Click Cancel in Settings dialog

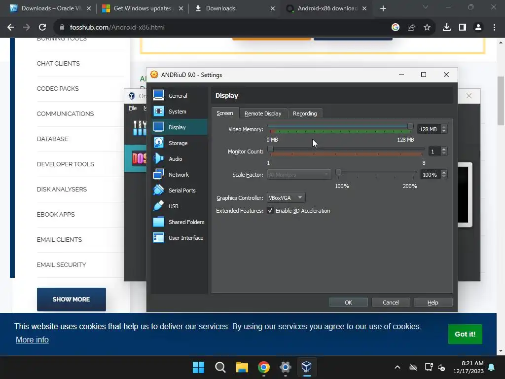coord(391,303)
